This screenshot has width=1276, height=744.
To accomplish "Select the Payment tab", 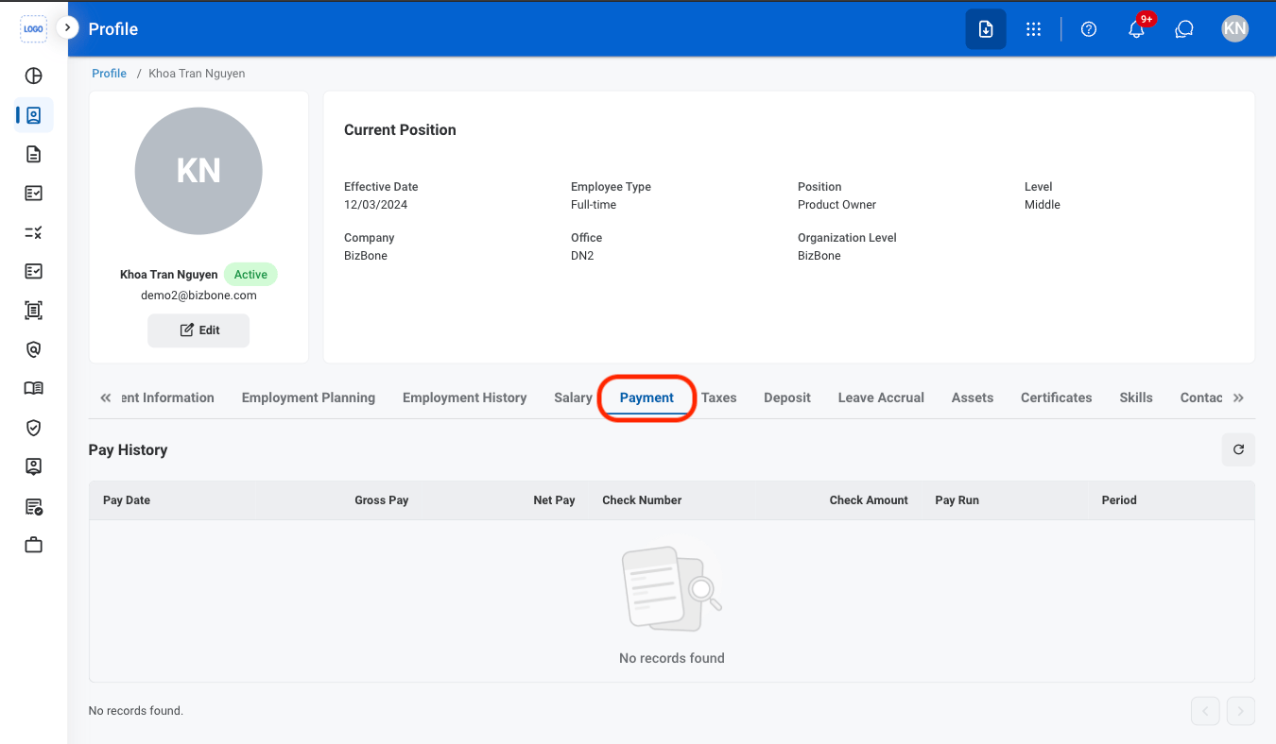I will (x=647, y=397).
